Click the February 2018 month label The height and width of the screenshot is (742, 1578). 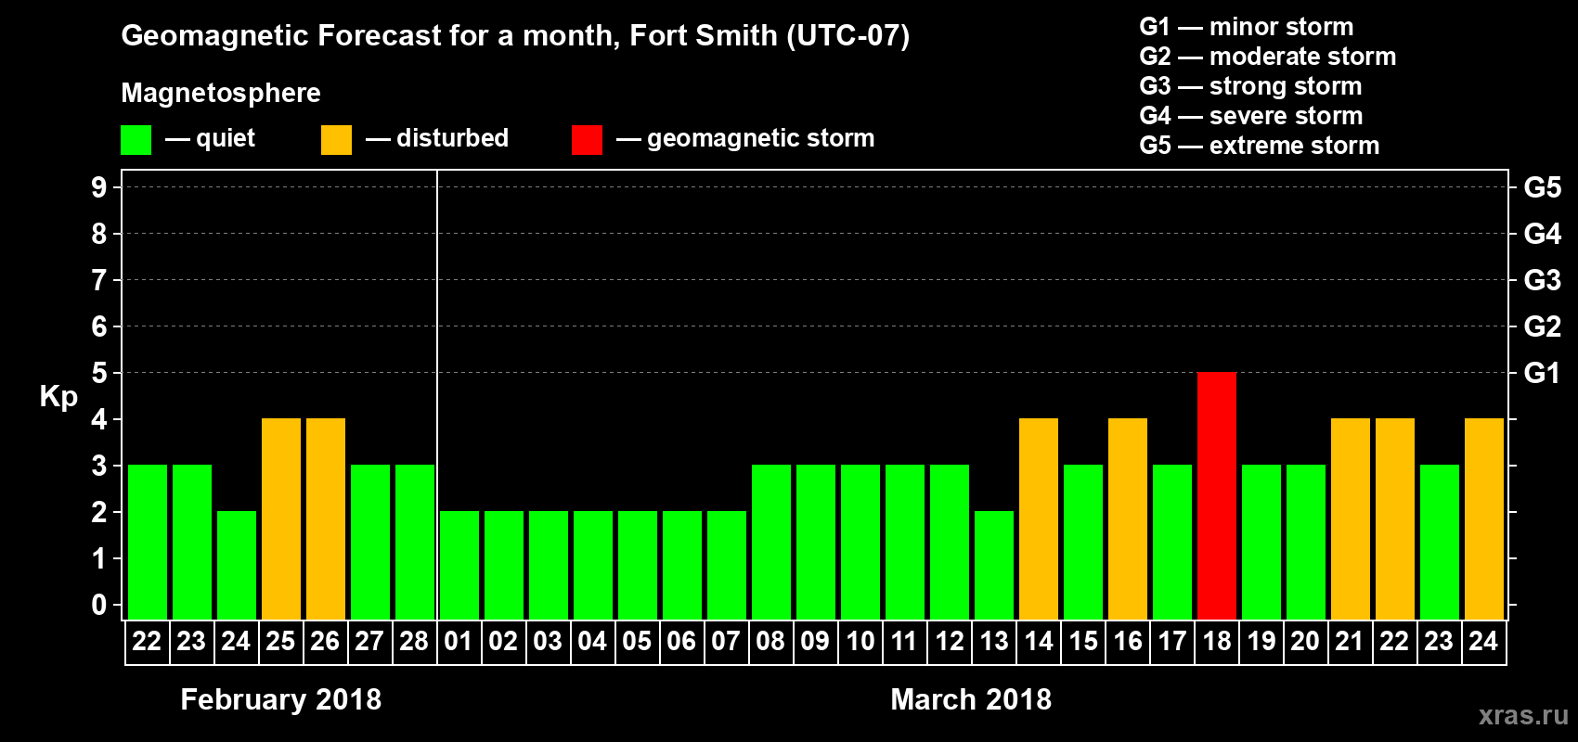tap(280, 699)
